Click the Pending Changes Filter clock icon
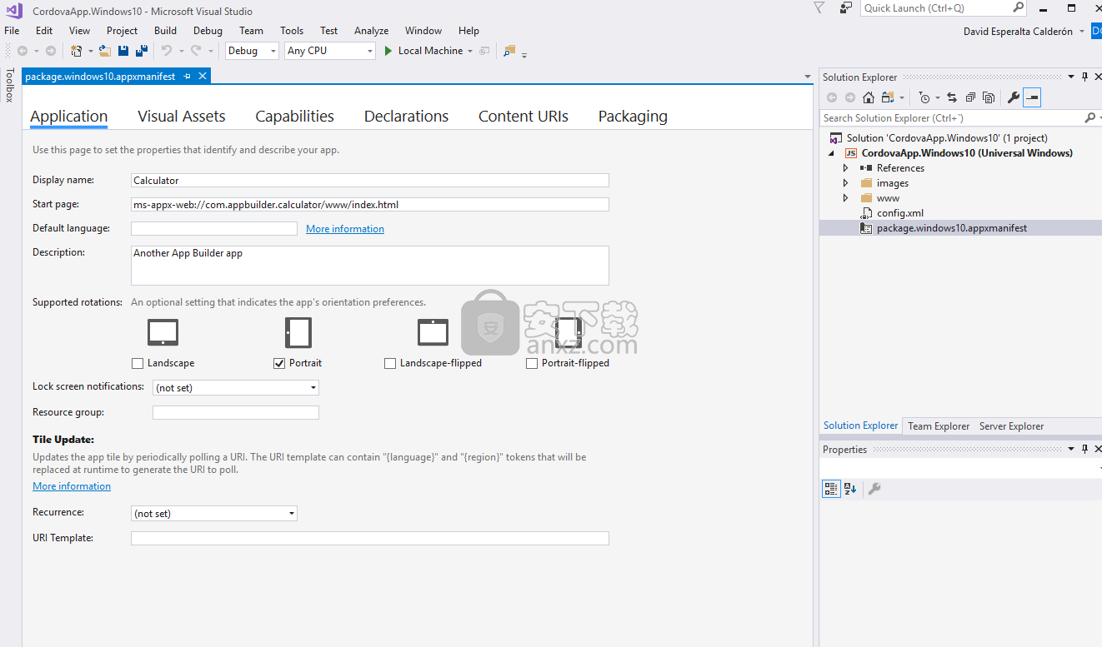The height and width of the screenshot is (647, 1102). click(924, 97)
